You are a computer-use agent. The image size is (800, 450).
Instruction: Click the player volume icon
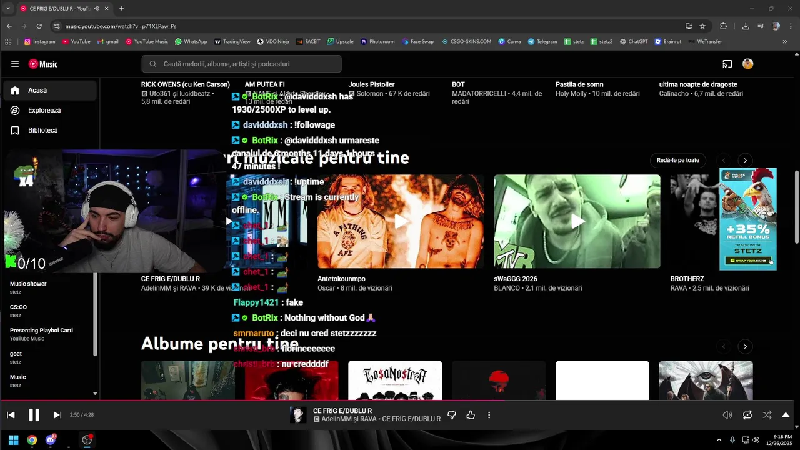click(727, 415)
